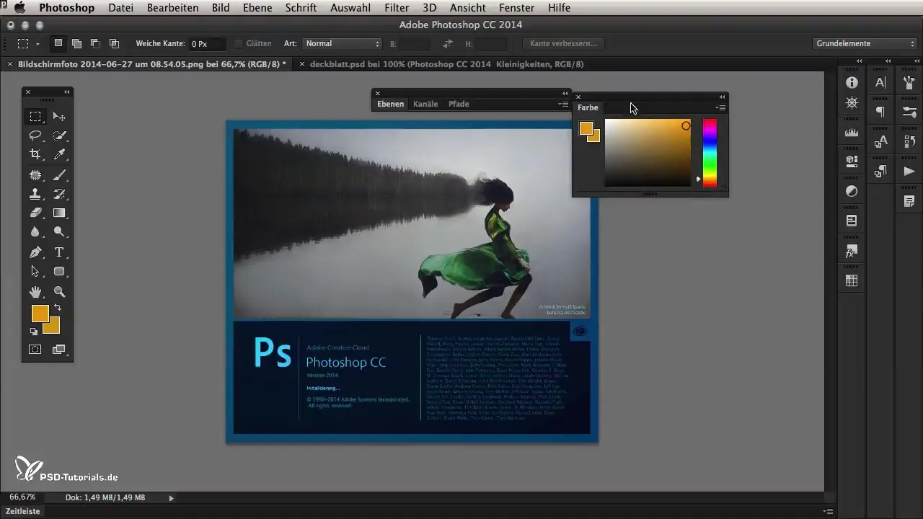Viewport: 923px width, 519px height.
Task: Choose Subtract from selection mode
Action: point(95,43)
